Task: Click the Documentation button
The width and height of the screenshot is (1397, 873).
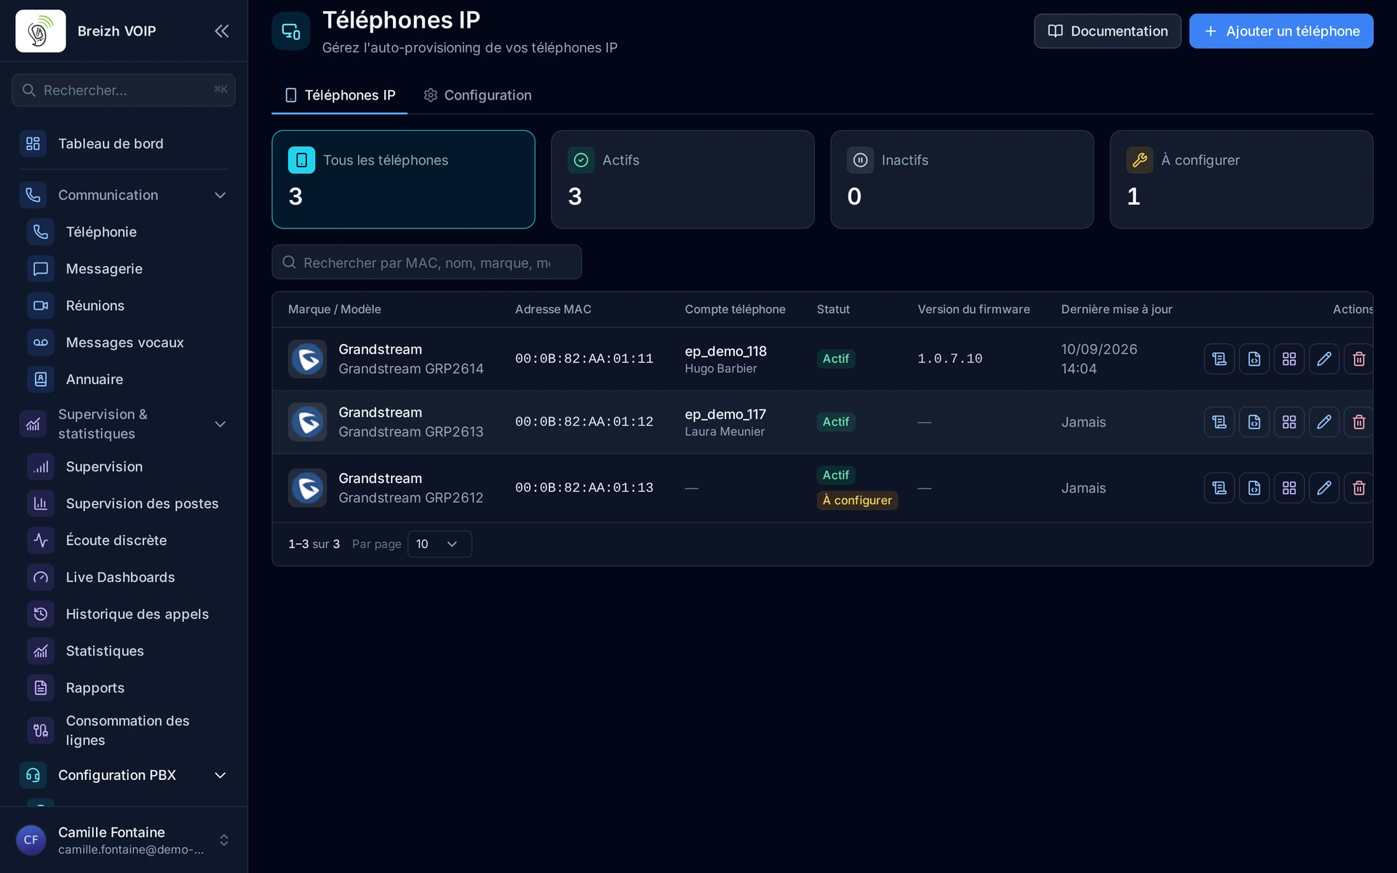Action: tap(1107, 31)
